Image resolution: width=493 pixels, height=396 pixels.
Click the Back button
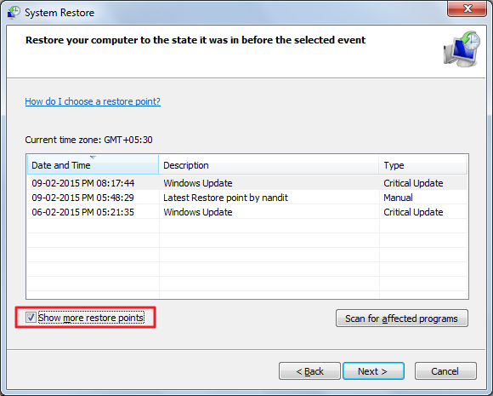(x=309, y=371)
